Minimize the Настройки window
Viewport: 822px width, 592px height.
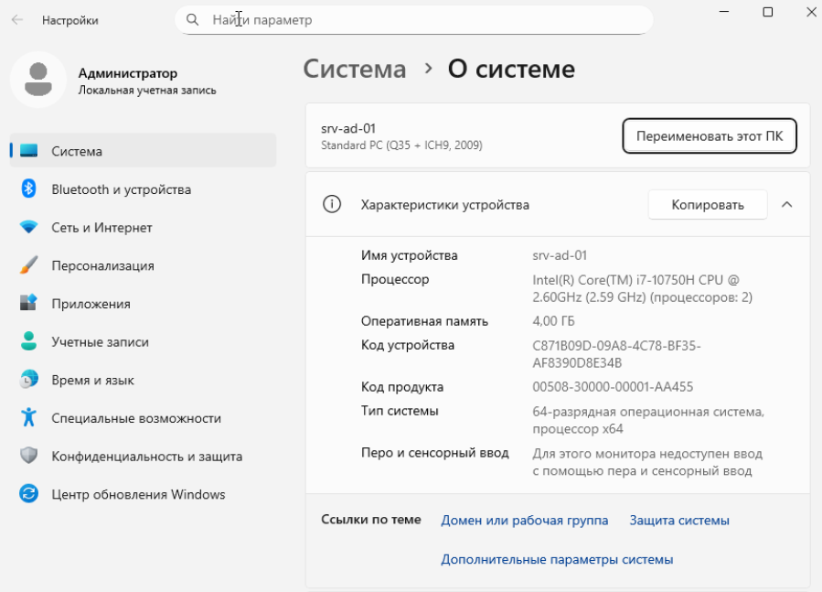pyautogui.click(x=724, y=12)
